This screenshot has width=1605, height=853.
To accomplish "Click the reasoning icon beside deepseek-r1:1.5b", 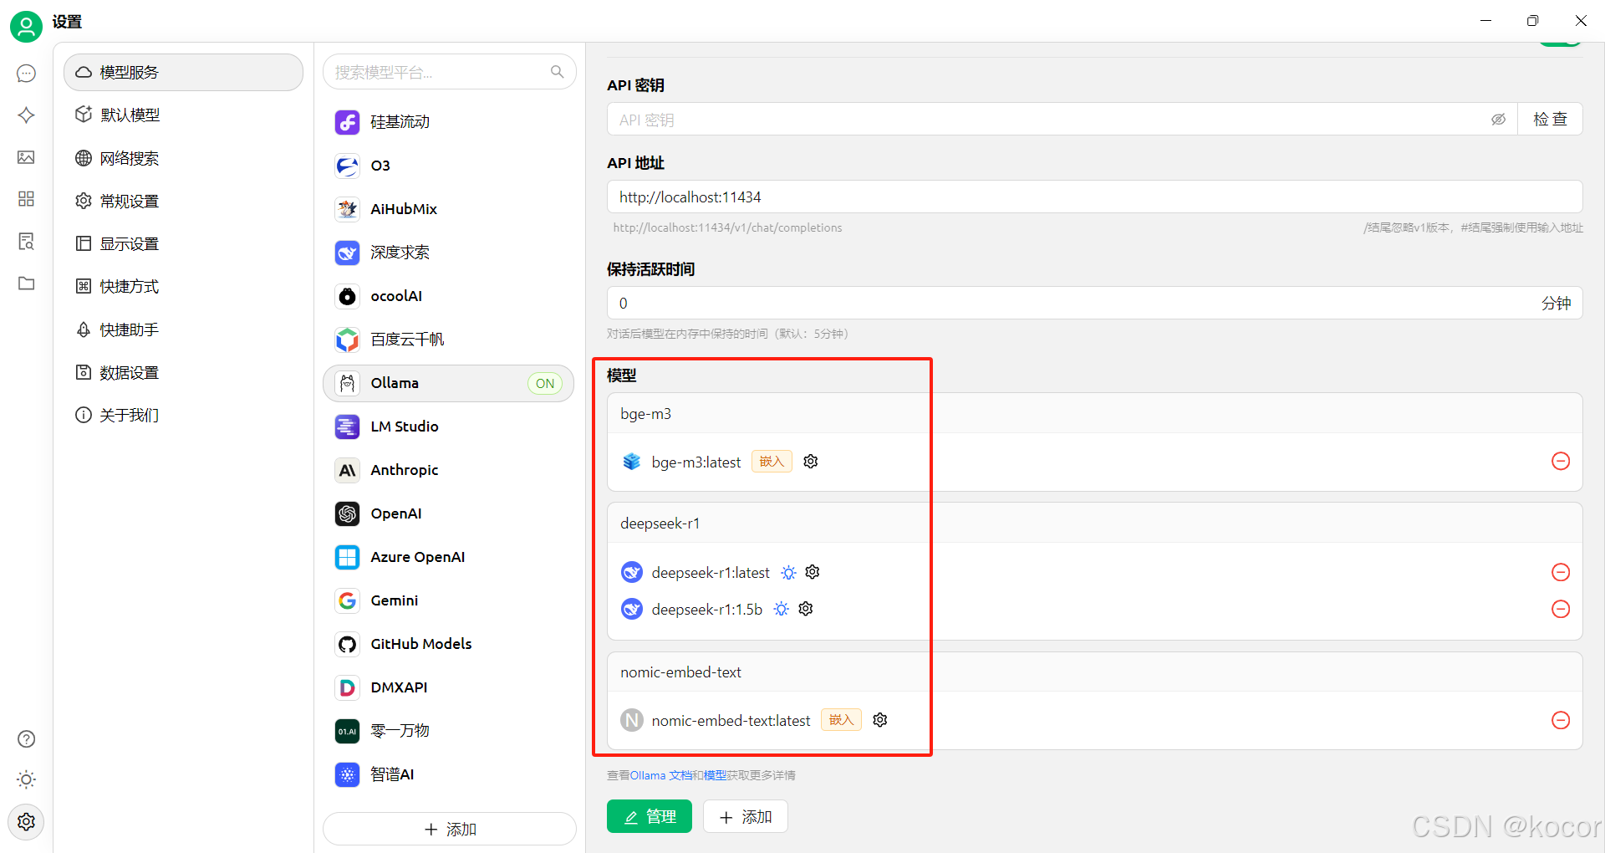I will click(x=781, y=609).
